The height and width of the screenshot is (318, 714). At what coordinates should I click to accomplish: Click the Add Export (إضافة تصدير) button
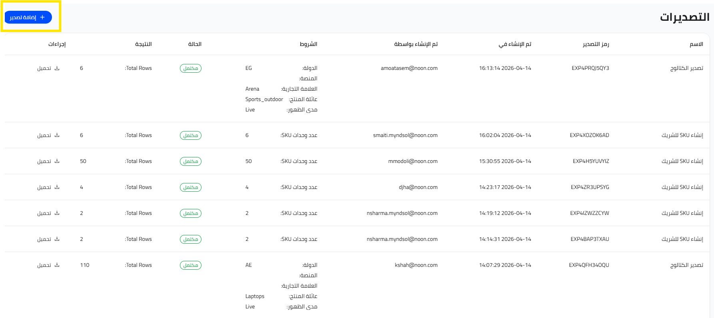(28, 17)
